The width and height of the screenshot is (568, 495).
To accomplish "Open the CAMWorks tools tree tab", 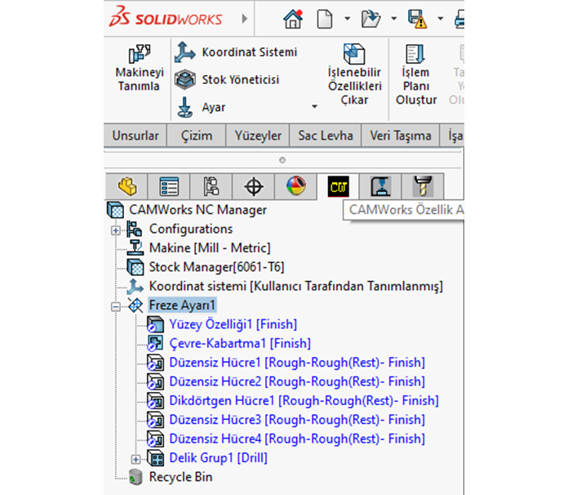I will (422, 187).
